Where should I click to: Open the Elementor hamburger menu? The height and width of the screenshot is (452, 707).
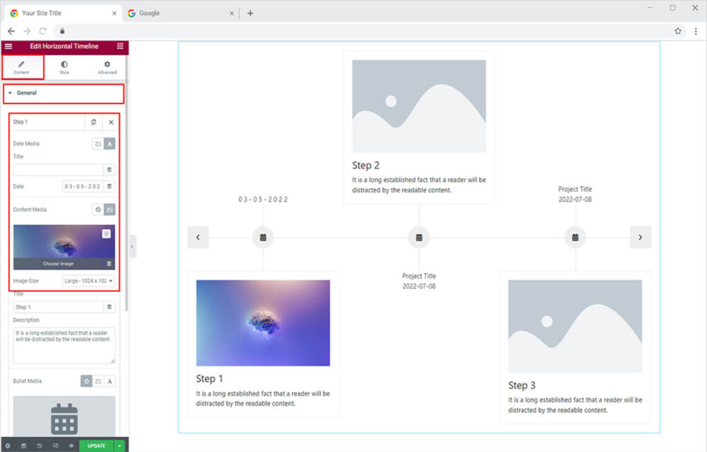click(8, 46)
